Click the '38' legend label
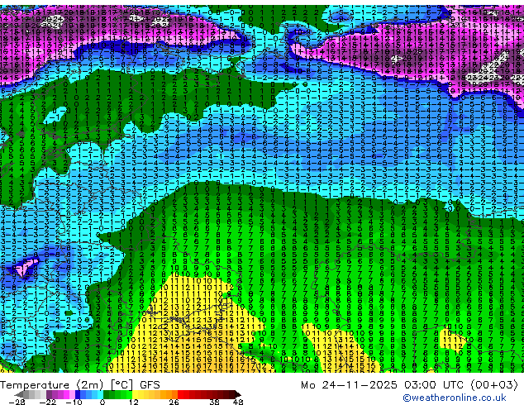524x405 pixels. 215,402
